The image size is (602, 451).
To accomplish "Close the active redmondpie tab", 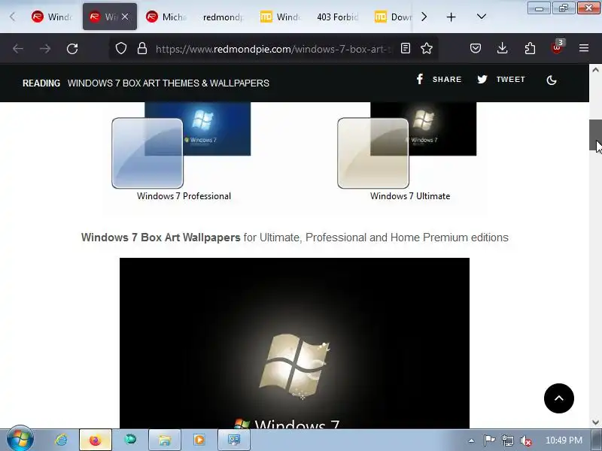I will coord(125,17).
